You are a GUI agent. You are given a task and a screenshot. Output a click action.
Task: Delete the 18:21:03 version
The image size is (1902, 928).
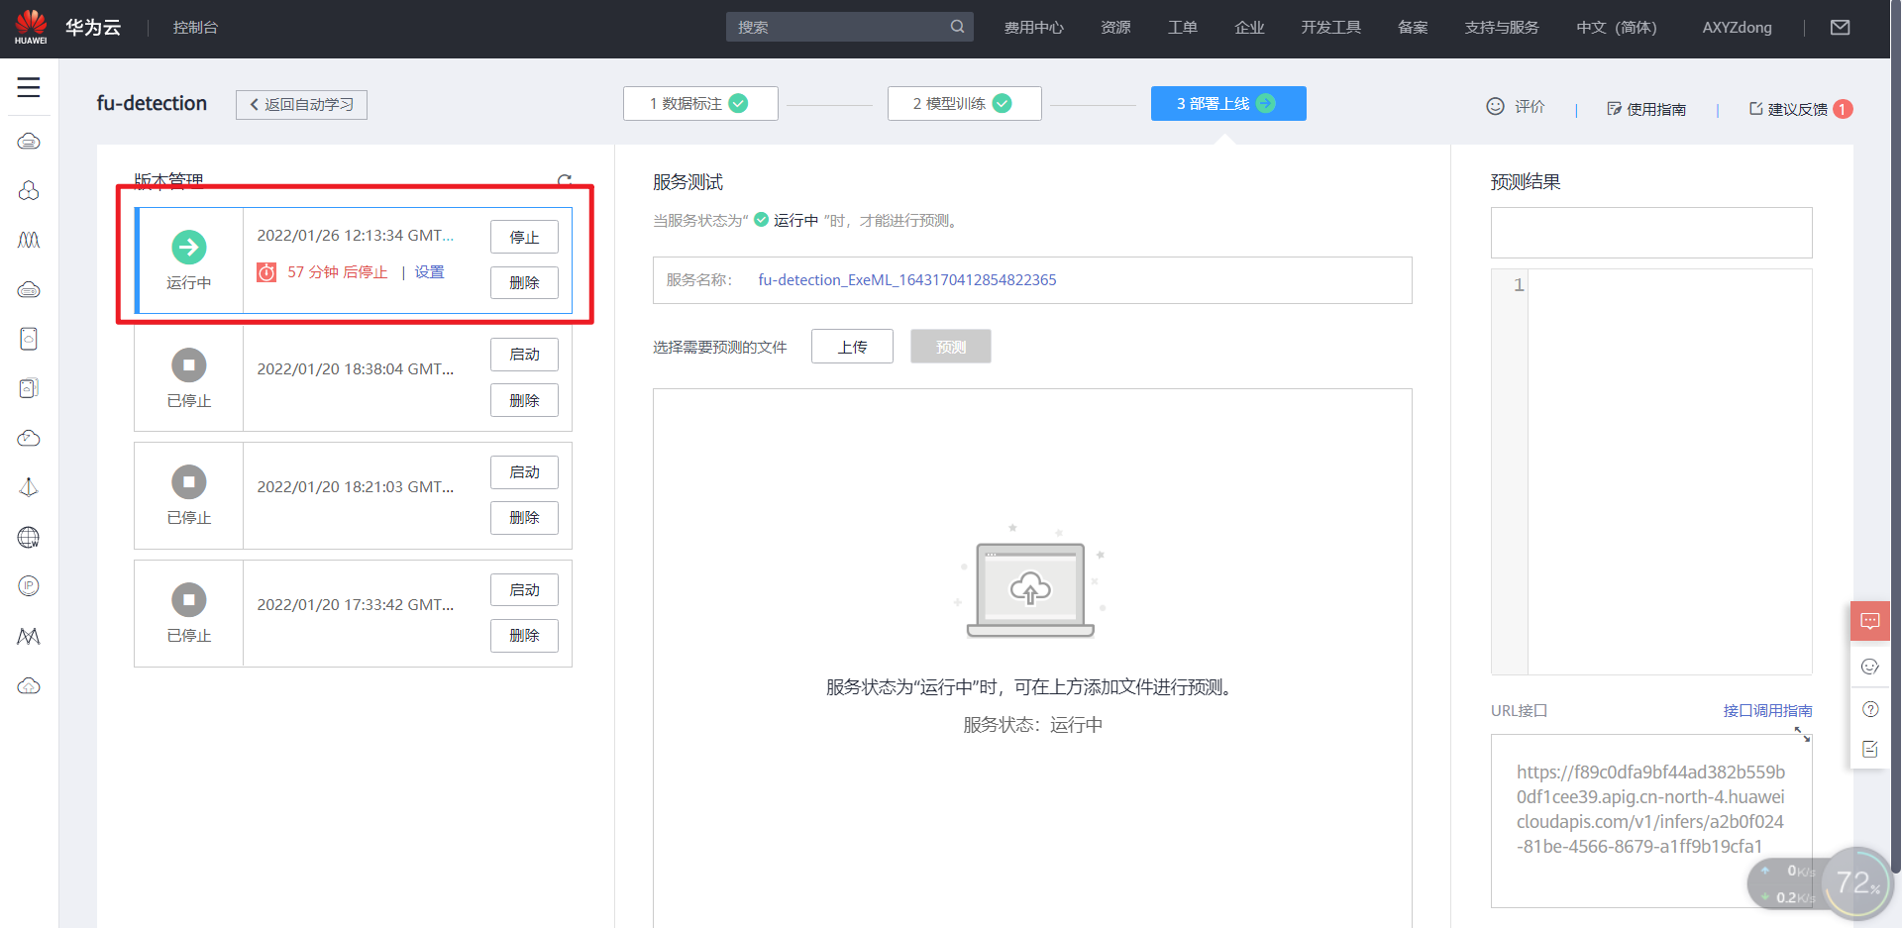(524, 518)
